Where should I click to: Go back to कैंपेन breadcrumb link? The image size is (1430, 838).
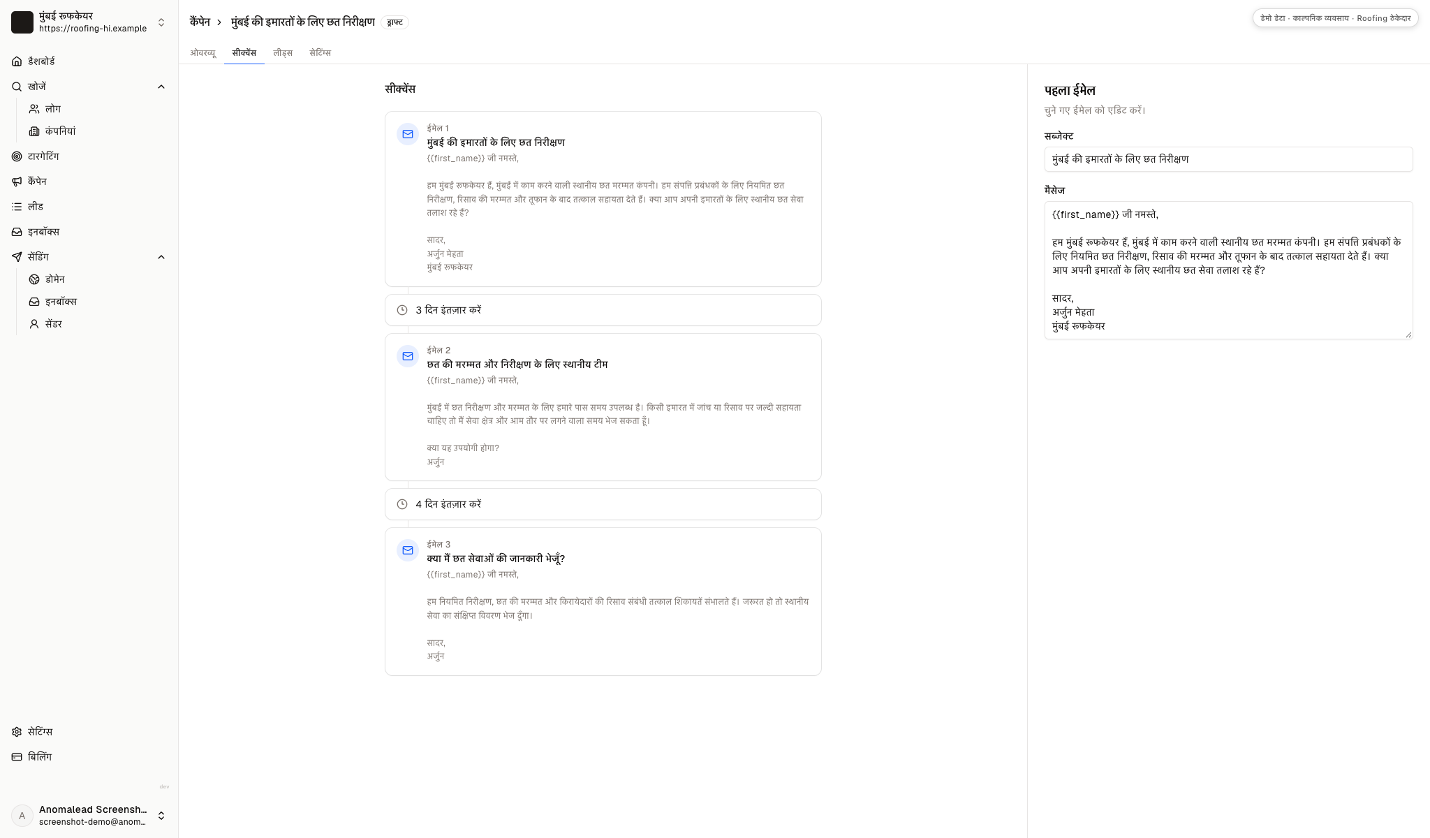pos(200,22)
